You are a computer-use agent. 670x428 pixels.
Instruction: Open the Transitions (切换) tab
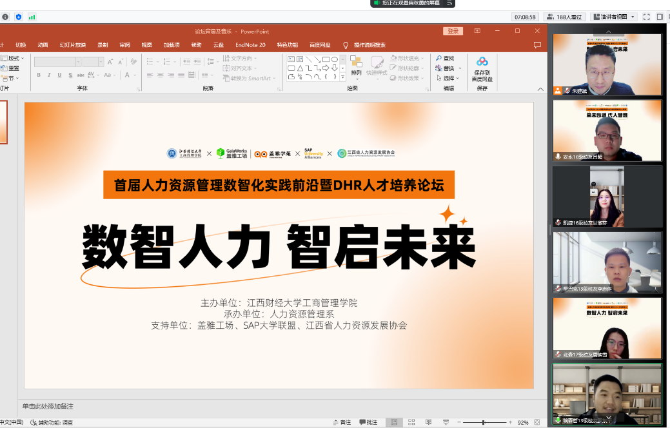point(21,45)
